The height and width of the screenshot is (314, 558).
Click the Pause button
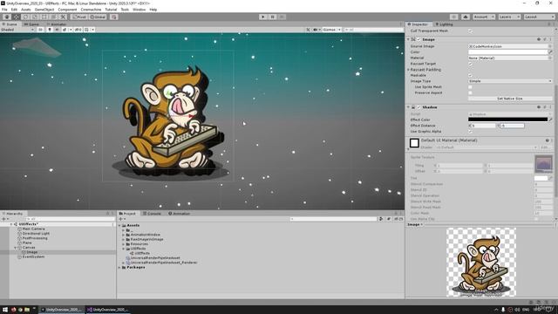point(273,17)
